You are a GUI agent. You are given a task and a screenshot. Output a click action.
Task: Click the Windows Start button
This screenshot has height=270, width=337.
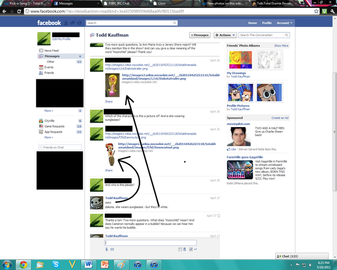pyautogui.click(x=7, y=264)
